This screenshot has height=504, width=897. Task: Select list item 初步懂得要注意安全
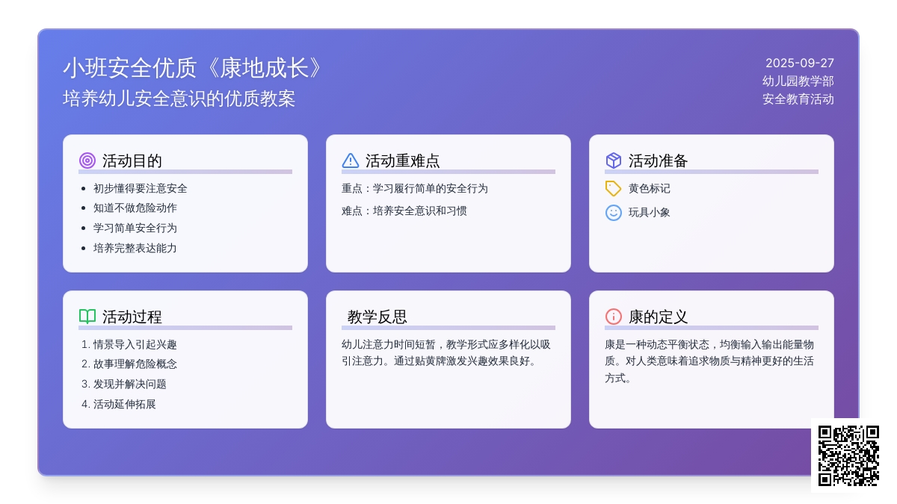click(x=141, y=189)
